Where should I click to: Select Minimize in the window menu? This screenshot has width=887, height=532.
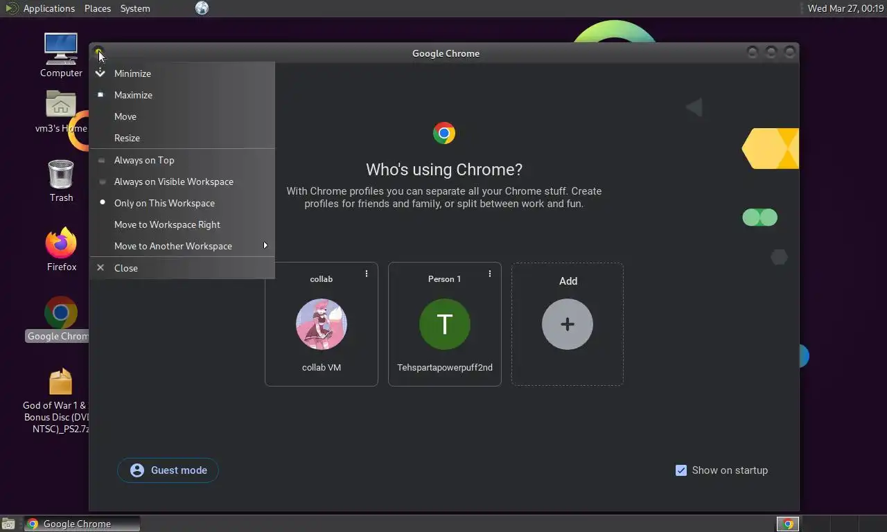[182, 73]
